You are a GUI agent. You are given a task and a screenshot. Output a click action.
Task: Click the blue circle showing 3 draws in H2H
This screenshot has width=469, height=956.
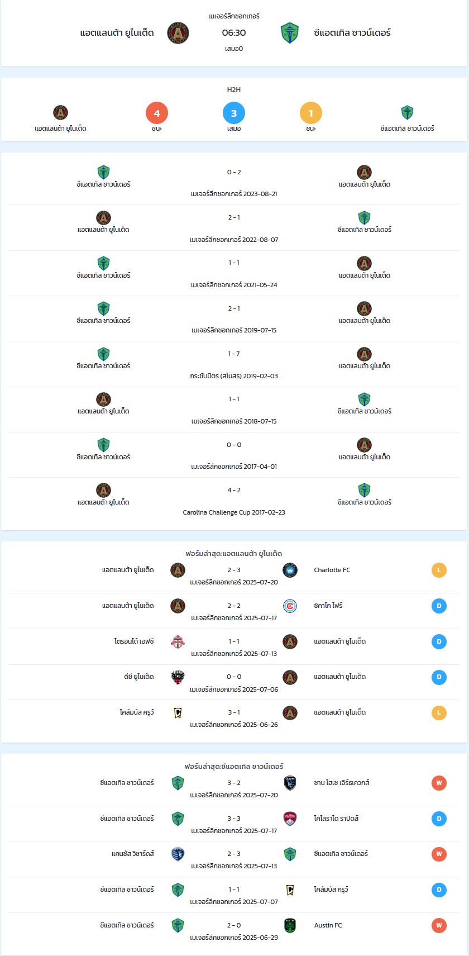(x=234, y=113)
